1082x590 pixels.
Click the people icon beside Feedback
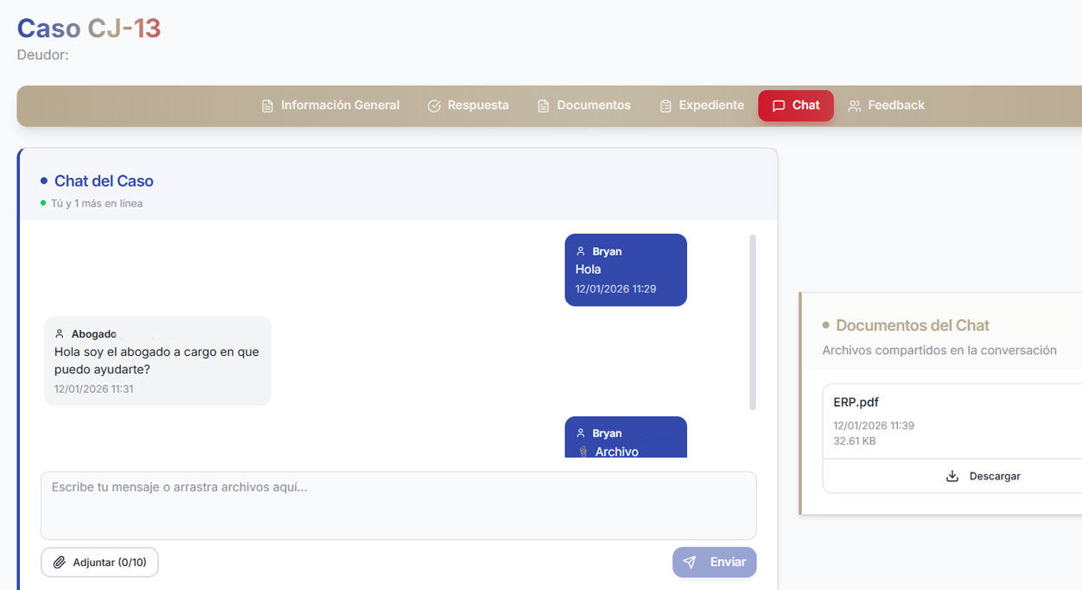(x=855, y=106)
